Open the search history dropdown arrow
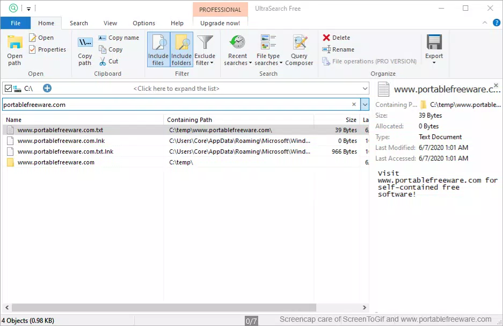The width and height of the screenshot is (503, 326). click(x=365, y=104)
